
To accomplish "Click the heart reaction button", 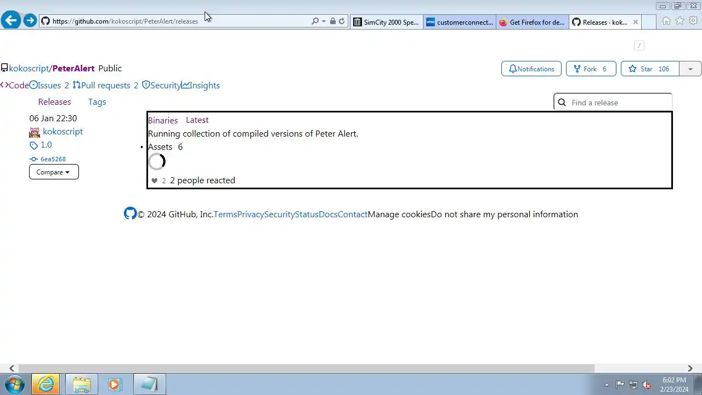I will coord(158,180).
